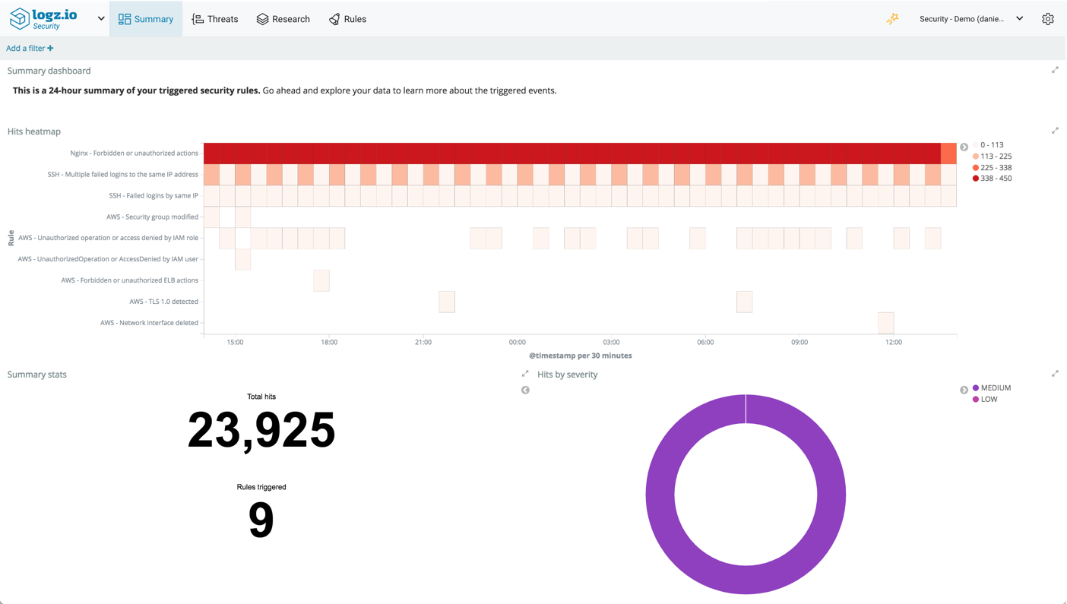Open the Threats tab

click(x=215, y=19)
